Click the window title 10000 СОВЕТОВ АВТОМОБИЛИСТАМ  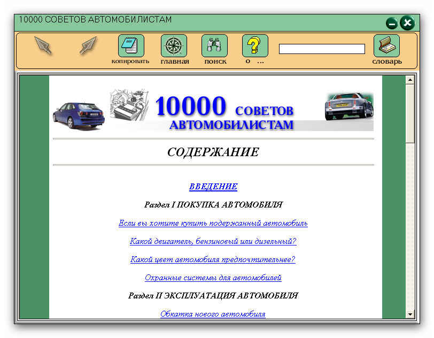point(95,20)
